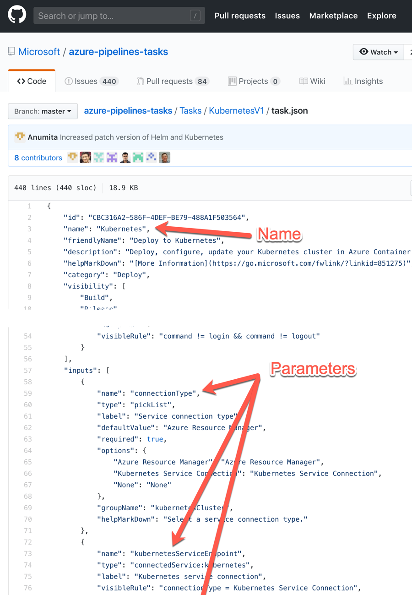Click the Wiki book icon

[x=304, y=81]
